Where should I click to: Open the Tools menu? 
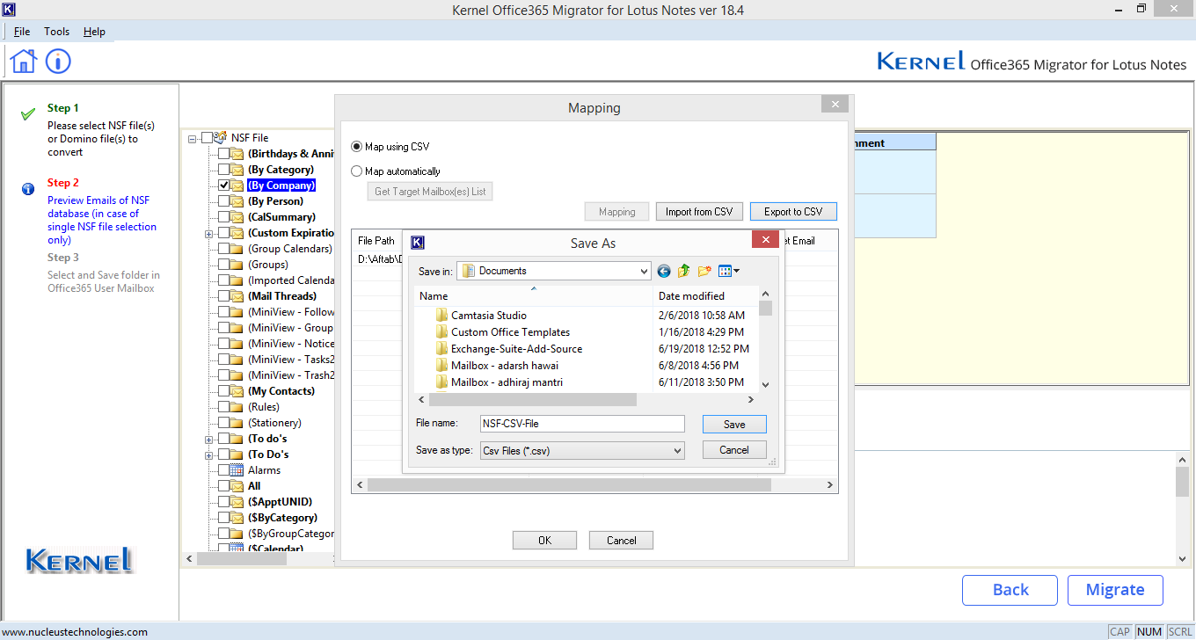pos(56,32)
